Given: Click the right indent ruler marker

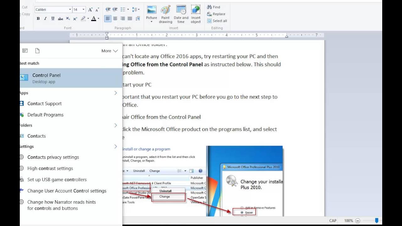Looking at the screenshot, I should [x=286, y=36].
